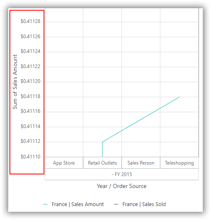Click the $0.41118 axis label

30,96
